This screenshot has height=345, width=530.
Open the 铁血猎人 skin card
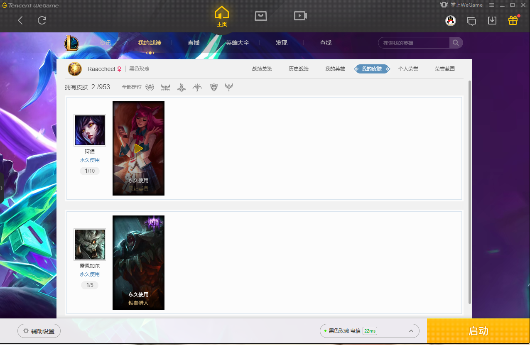138,262
